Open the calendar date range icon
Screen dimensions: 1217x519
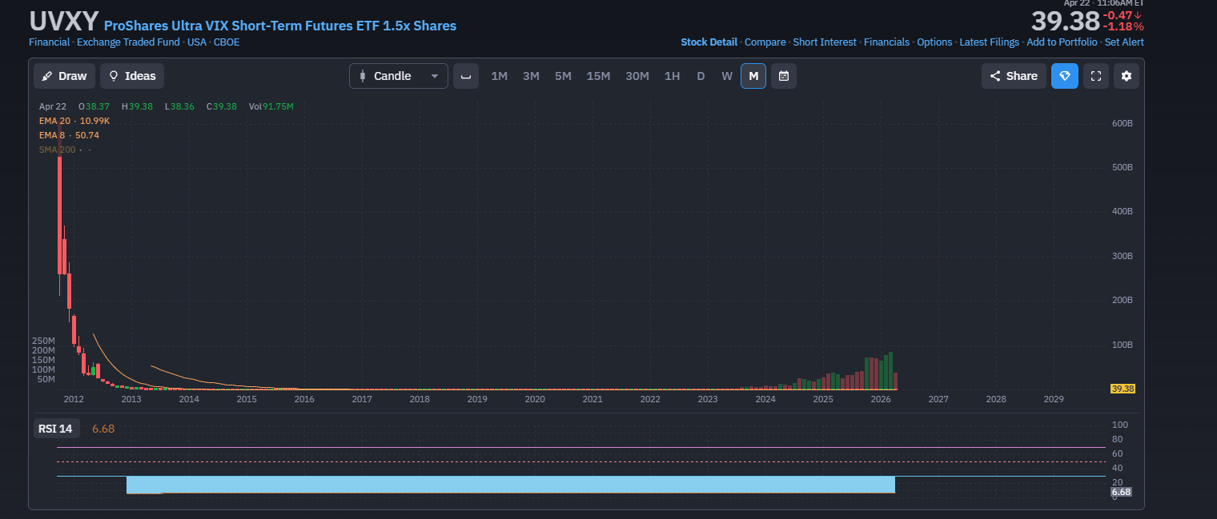click(x=784, y=76)
